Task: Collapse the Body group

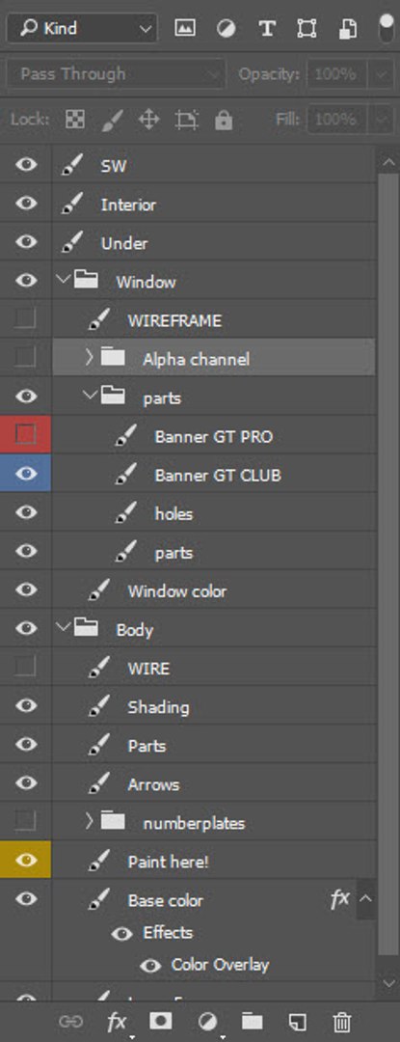Action: click(65, 627)
